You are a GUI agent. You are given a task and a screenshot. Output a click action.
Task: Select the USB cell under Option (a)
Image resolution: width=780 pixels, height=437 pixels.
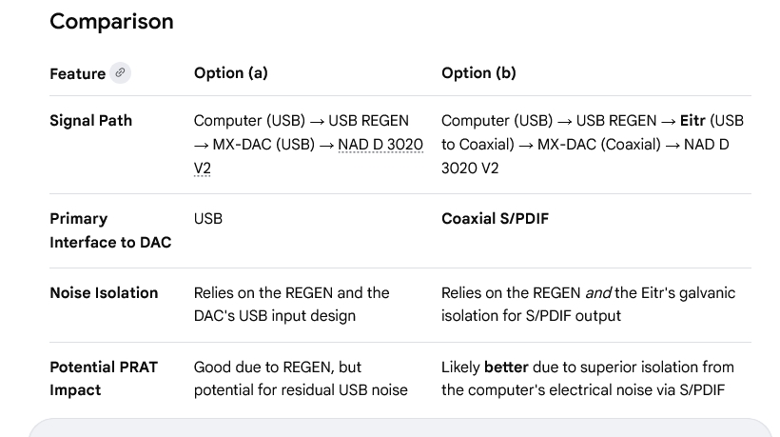click(208, 219)
